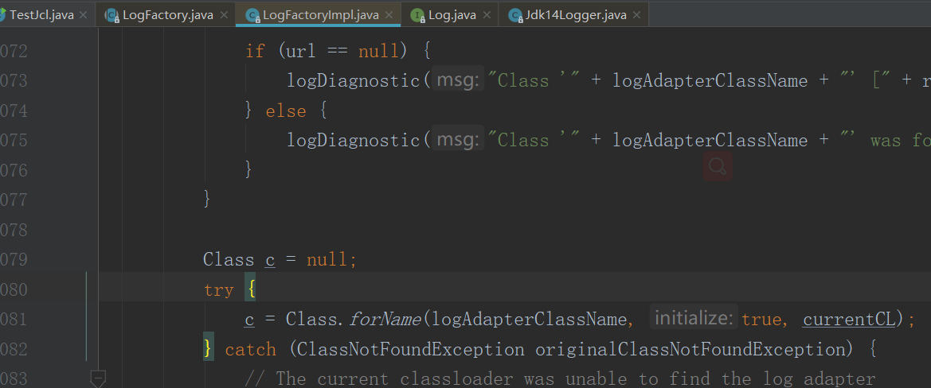
Task: Click the 'forName' method call
Action: click(385, 320)
